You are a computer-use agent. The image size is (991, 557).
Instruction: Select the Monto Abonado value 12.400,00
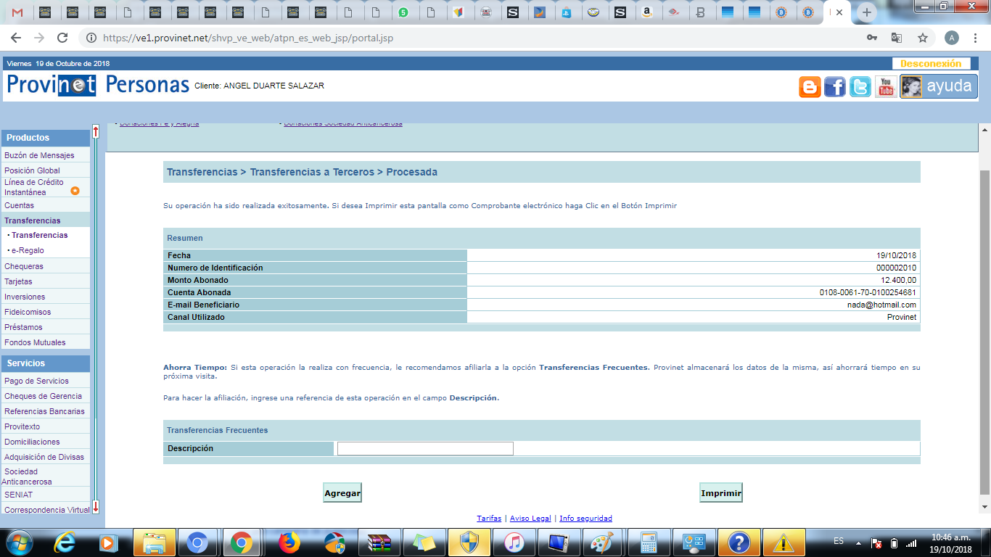(899, 280)
